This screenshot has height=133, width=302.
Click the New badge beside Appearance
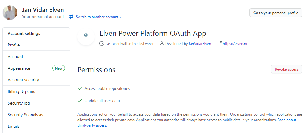tap(58, 68)
